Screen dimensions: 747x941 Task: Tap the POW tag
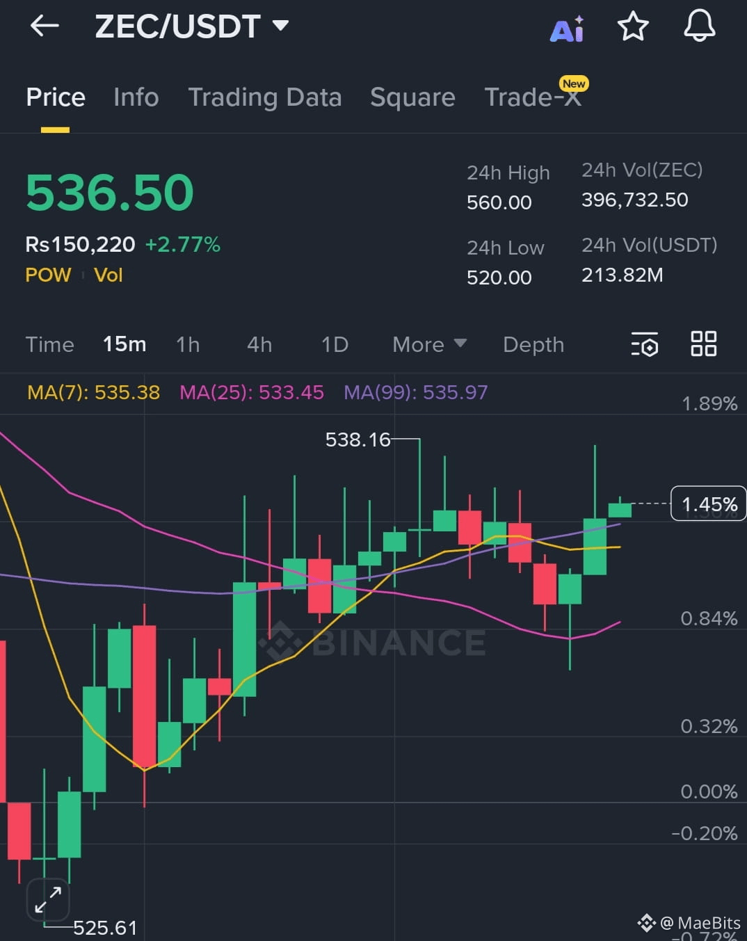(x=48, y=275)
